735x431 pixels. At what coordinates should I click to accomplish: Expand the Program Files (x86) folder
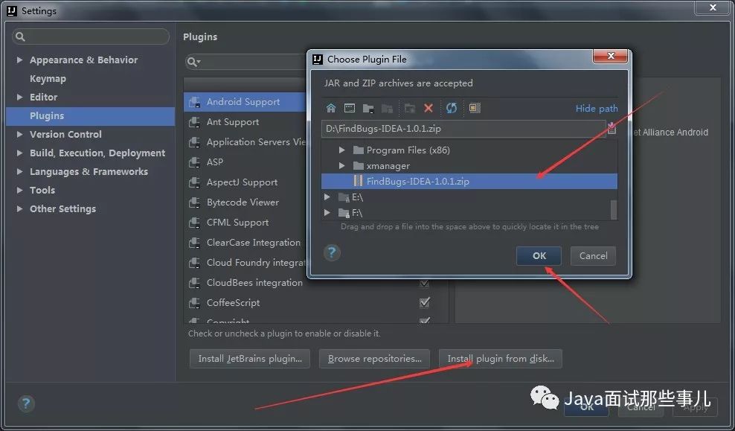tap(342, 150)
